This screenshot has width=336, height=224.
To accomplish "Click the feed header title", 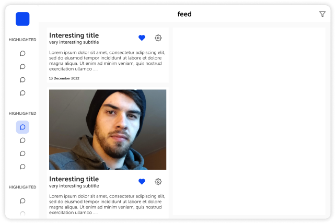I will point(184,14).
